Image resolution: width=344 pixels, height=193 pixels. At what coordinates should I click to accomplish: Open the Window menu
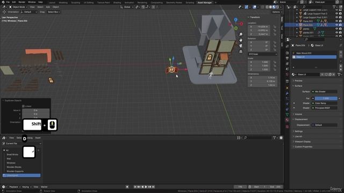32,2
